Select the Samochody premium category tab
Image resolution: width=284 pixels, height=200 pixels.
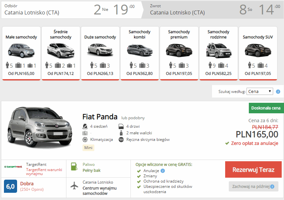[x=179, y=54]
